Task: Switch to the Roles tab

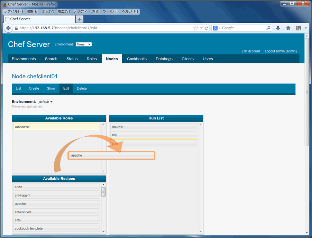Action: coord(92,59)
